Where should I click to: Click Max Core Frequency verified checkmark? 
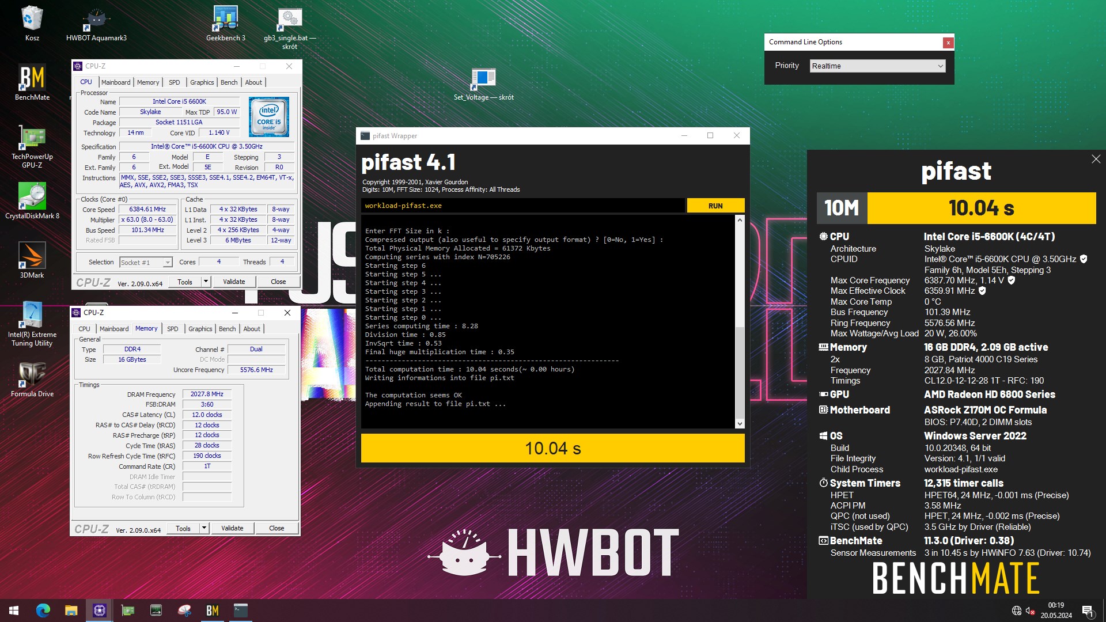point(1011,280)
